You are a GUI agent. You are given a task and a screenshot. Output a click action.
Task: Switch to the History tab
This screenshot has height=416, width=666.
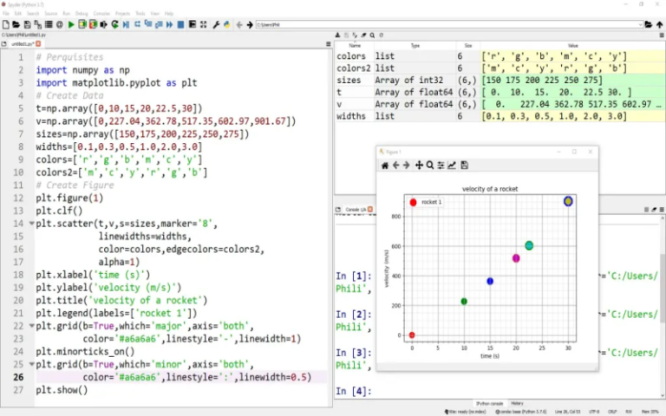coord(516,403)
